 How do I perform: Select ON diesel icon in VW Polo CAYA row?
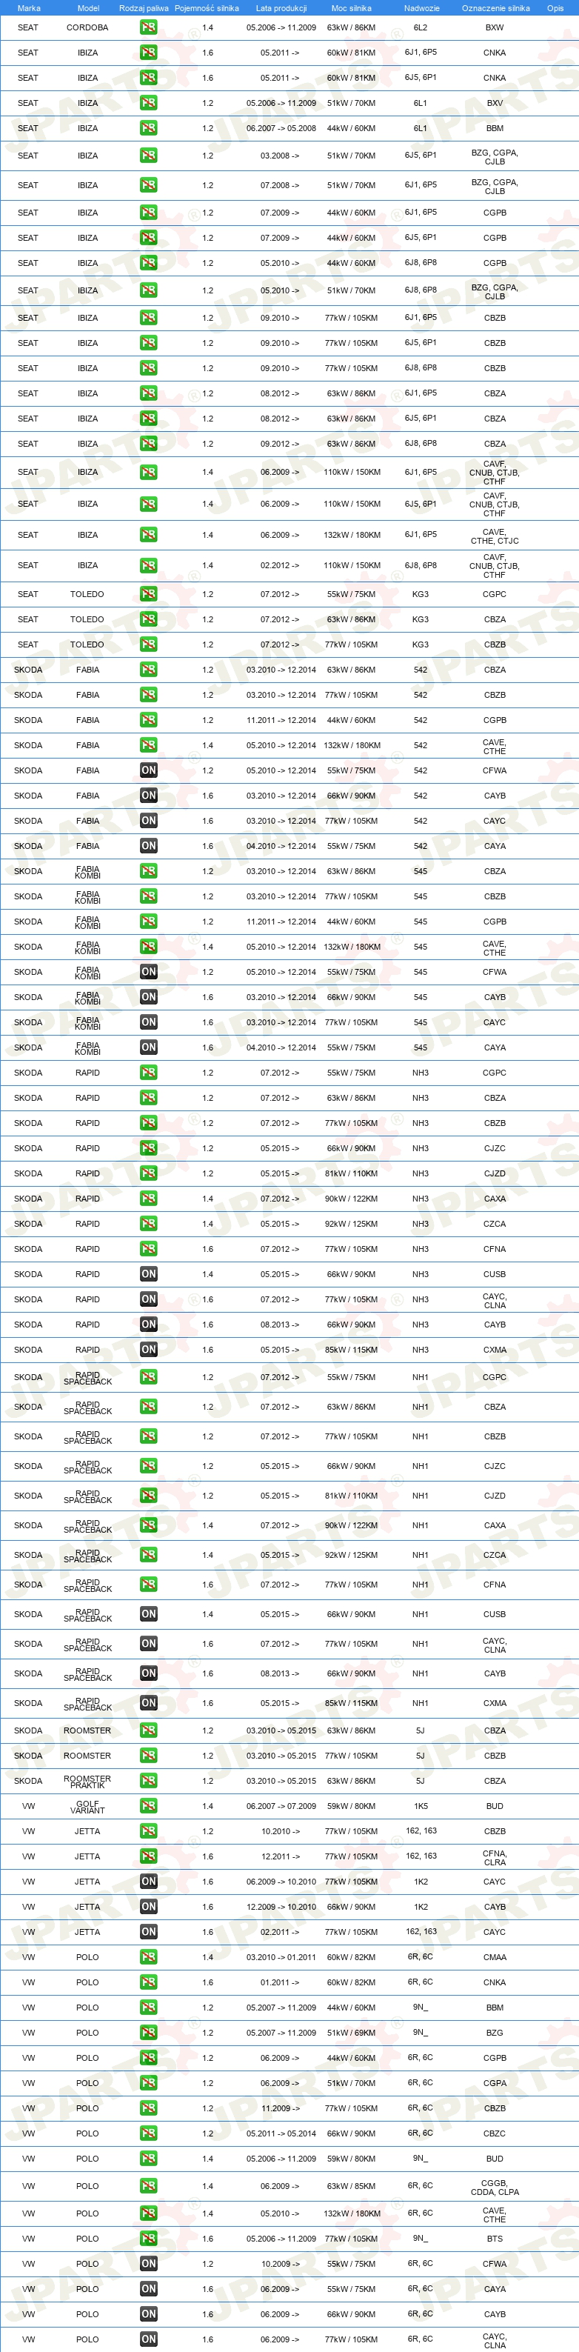(148, 2289)
